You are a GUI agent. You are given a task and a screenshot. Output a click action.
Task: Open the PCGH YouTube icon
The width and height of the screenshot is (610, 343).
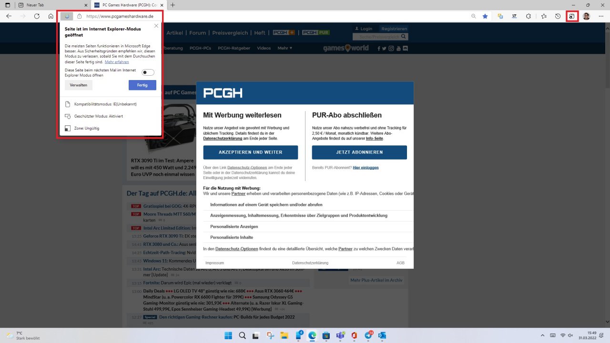(398, 49)
